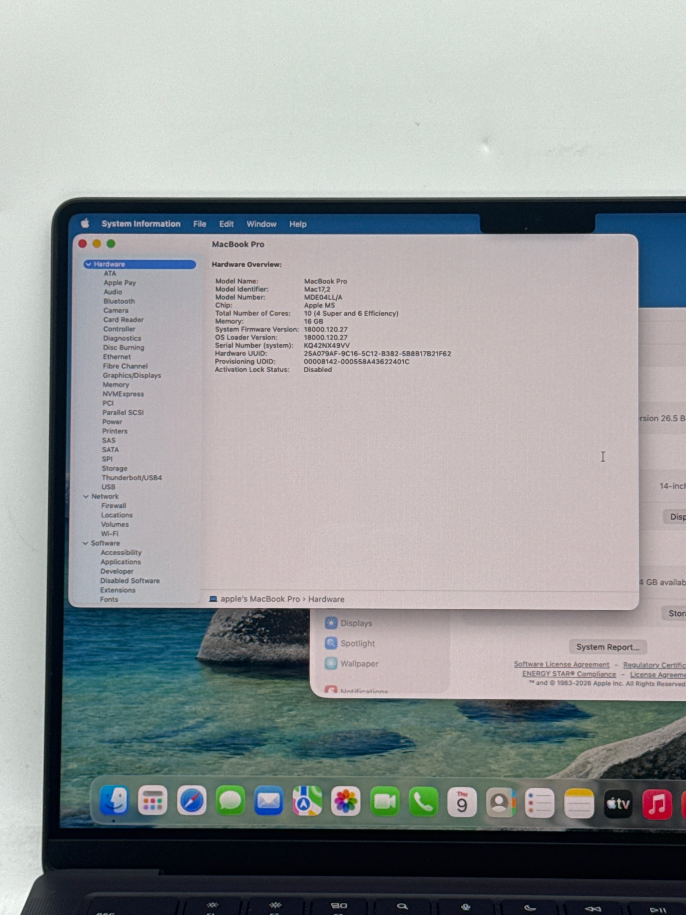Collapse the Hardware section chevron
Screen dimensions: 686x915
(88, 264)
